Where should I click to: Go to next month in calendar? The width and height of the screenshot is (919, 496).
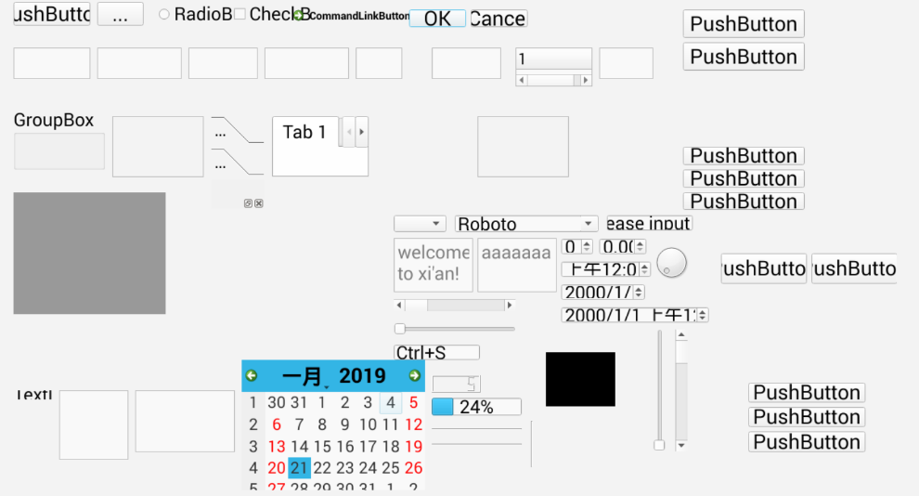tap(414, 375)
